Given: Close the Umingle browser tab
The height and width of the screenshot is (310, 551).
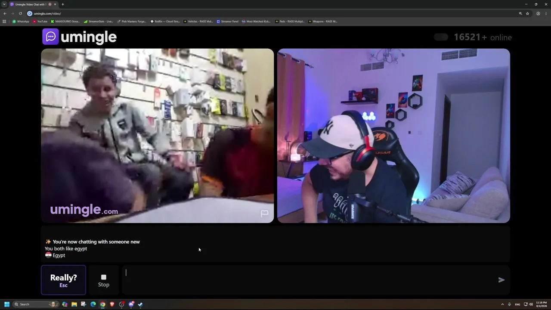Looking at the screenshot, I should coord(55,4).
